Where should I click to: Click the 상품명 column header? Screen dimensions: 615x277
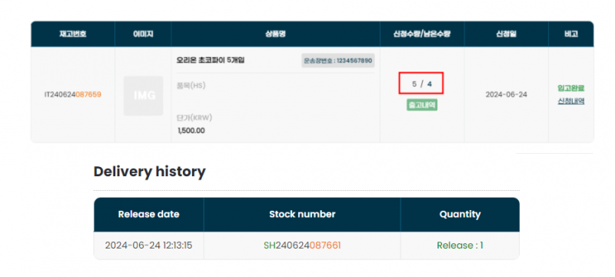pyautogui.click(x=275, y=34)
